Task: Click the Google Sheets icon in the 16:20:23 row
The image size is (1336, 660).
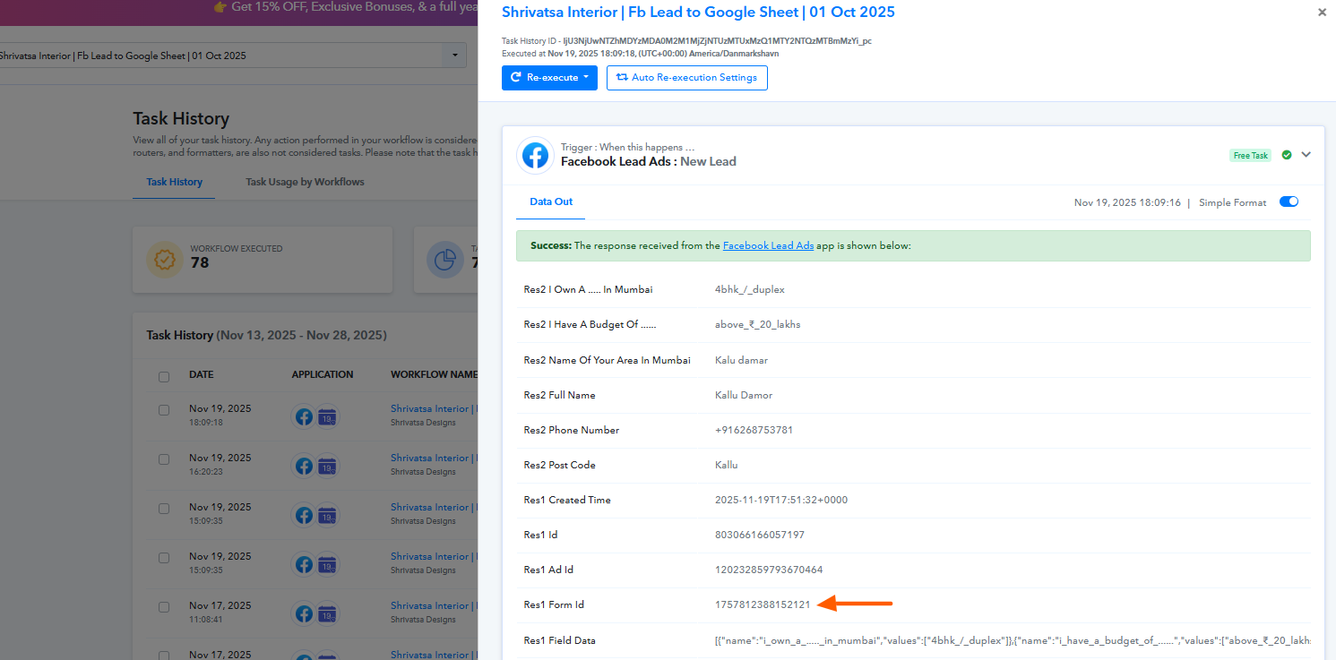Action: [327, 466]
